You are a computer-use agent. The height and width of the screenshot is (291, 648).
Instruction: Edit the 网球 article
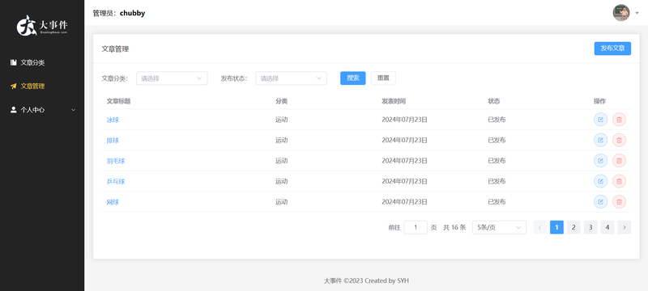600,202
